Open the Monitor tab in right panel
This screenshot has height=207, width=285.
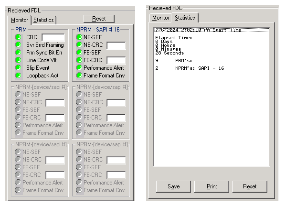point(161,18)
